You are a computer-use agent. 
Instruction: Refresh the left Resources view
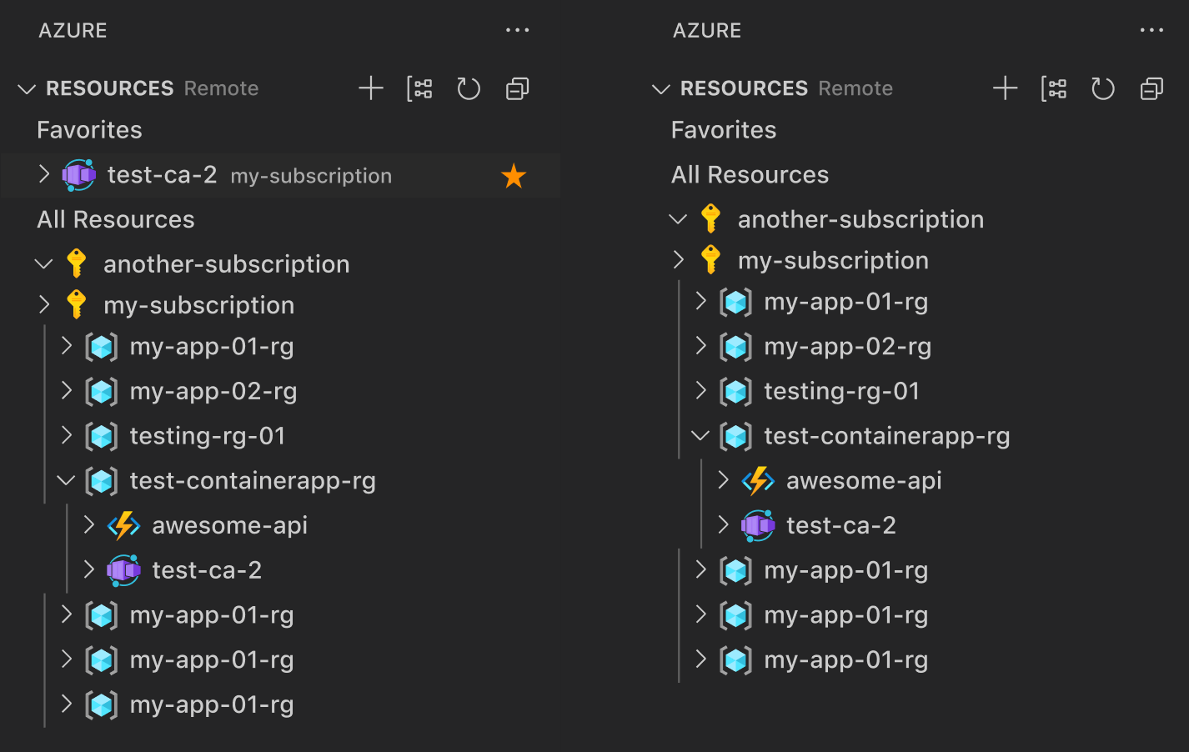469,88
